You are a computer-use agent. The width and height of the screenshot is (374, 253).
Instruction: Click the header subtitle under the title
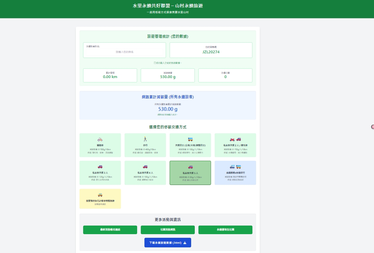168,12
